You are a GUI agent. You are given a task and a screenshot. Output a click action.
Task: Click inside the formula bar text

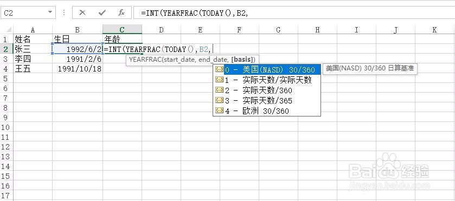tap(294, 13)
